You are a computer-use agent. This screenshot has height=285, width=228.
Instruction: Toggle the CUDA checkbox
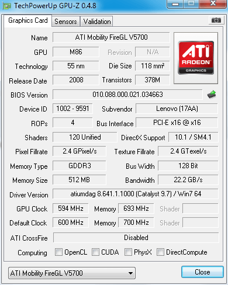[x=95, y=252]
